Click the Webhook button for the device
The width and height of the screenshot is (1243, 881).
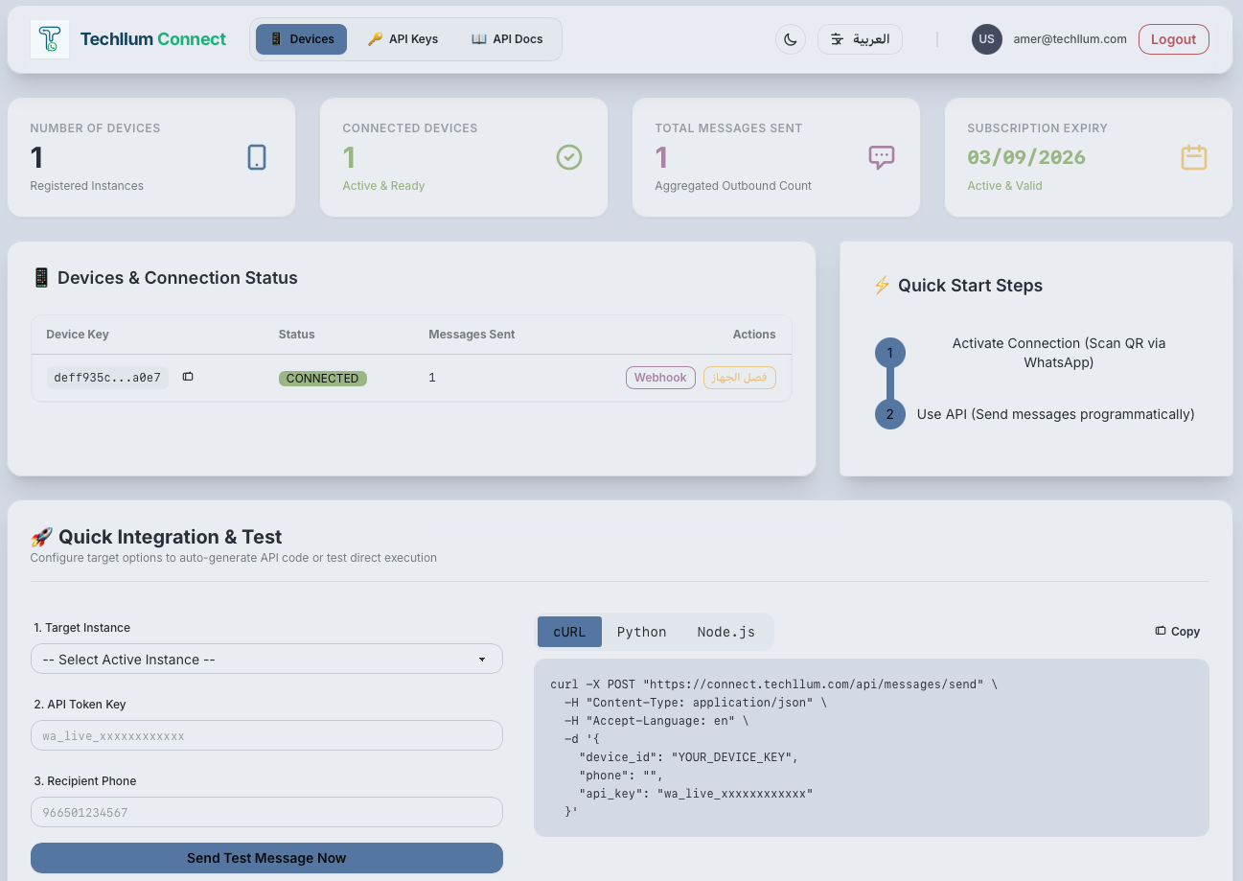tap(660, 378)
